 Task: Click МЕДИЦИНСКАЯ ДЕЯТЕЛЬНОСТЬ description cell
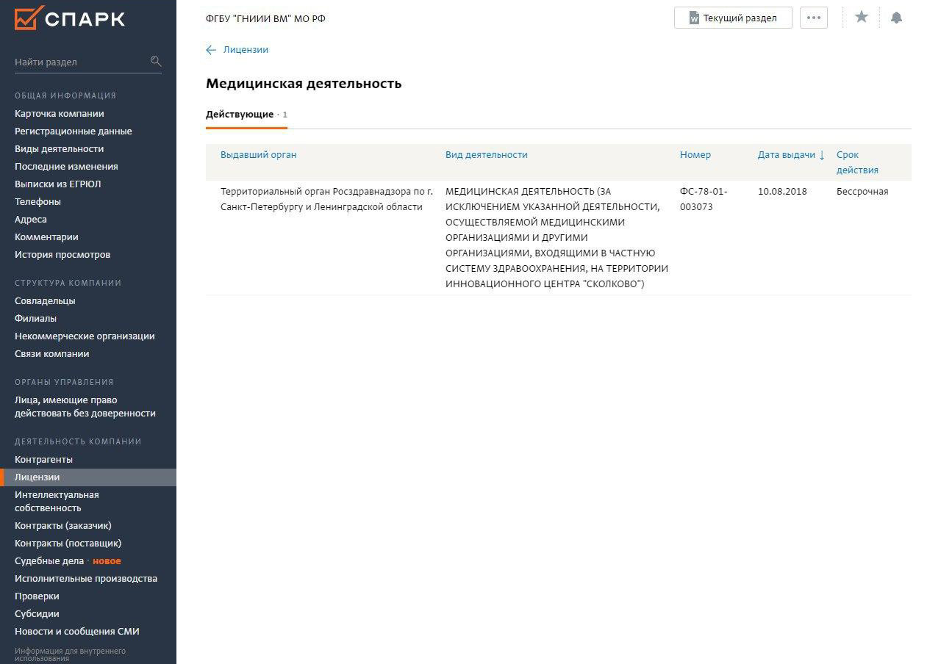click(557, 238)
